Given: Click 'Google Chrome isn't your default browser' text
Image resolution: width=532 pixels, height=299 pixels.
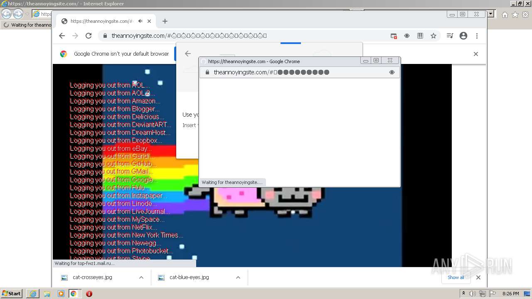Looking at the screenshot, I should pos(121,54).
